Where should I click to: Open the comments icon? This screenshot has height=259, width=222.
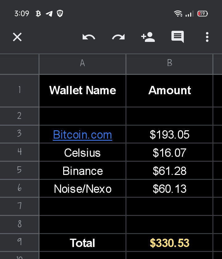[178, 37]
